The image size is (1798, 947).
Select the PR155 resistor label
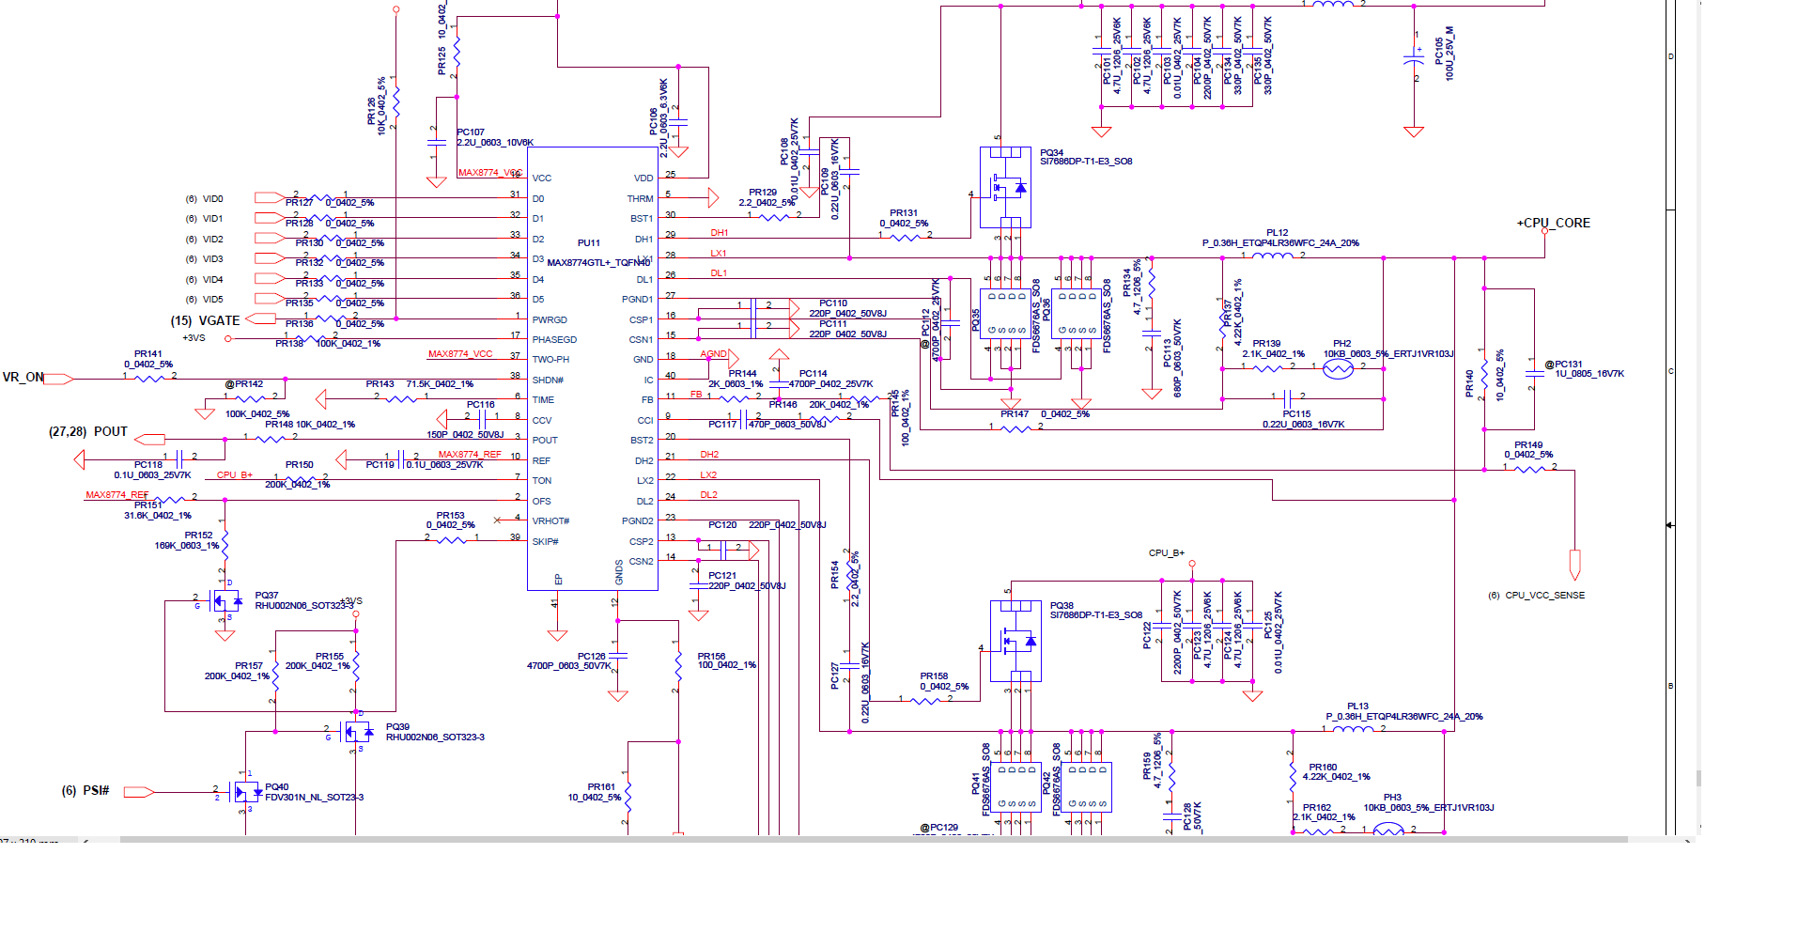tap(330, 657)
